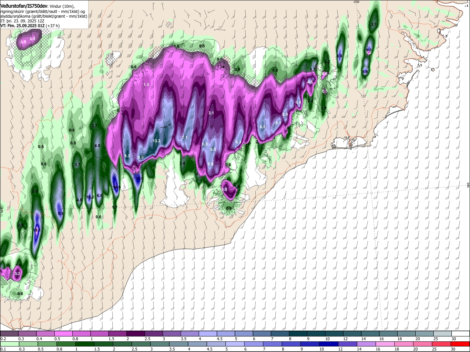Image resolution: width=470 pixels, height=352 pixels.
Task: Pick the light lavender 4 swatch in snow legend
Action: [208, 333]
